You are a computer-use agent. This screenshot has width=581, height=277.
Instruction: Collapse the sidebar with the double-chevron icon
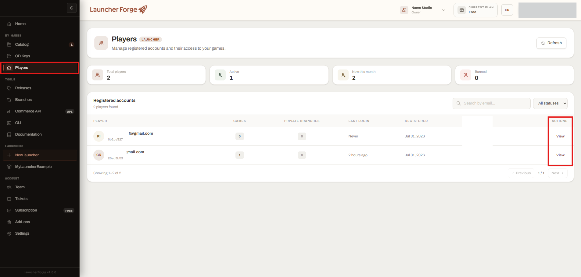[x=71, y=8]
